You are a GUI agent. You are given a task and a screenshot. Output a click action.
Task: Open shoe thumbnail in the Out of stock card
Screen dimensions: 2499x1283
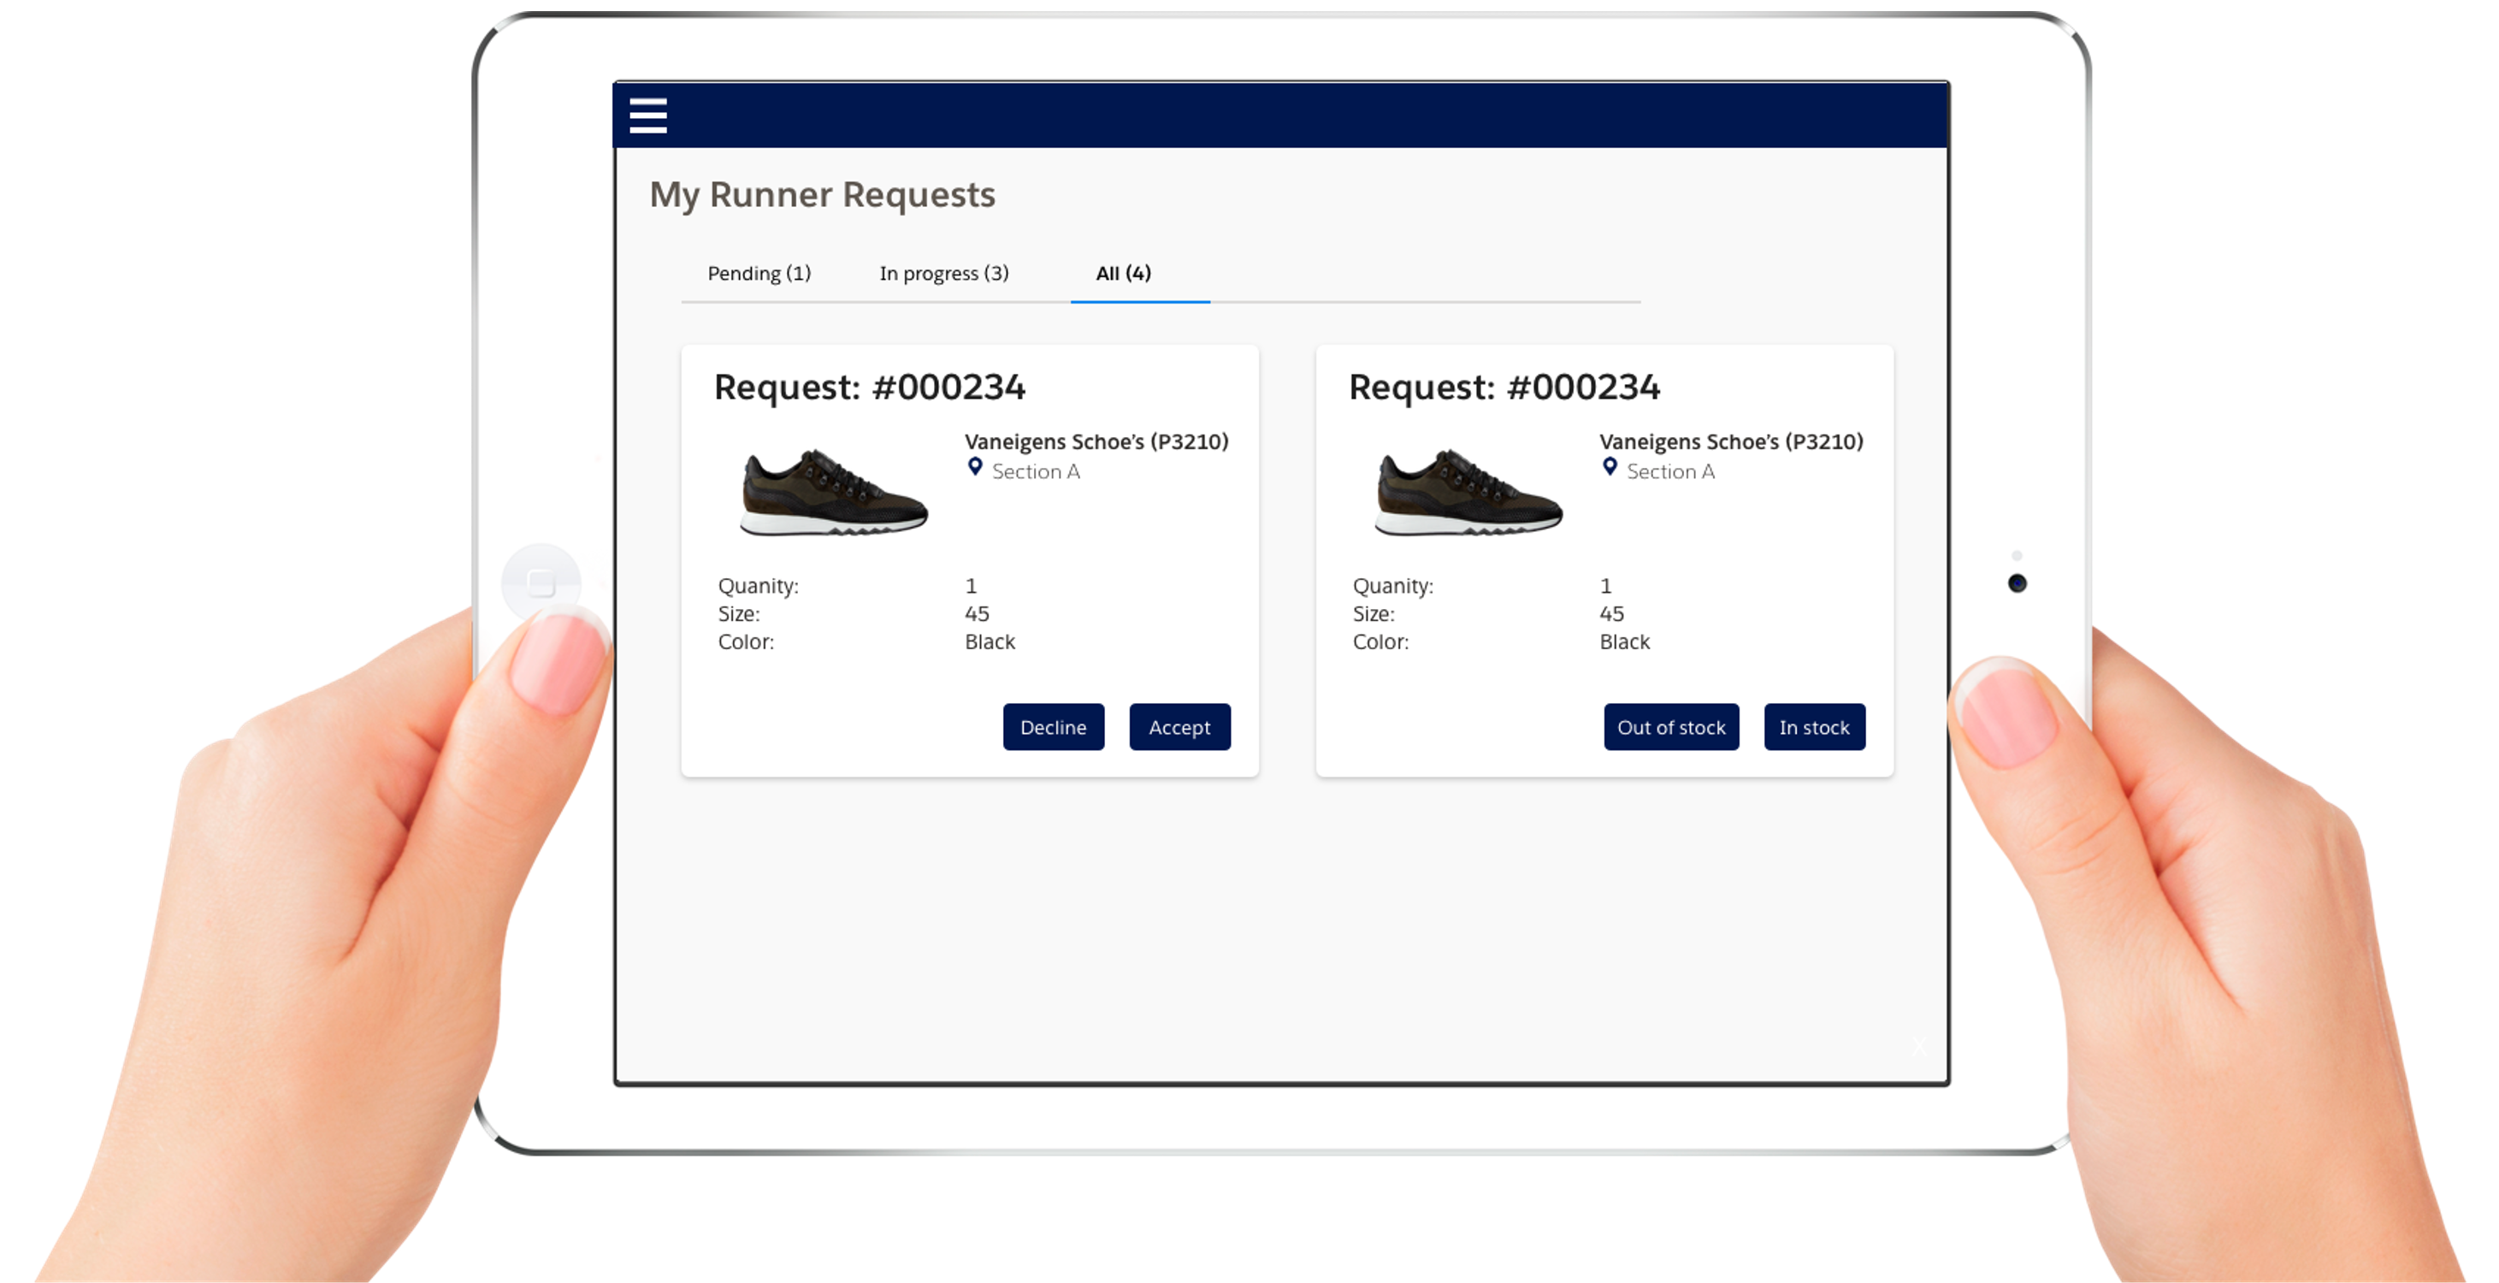pyautogui.click(x=1468, y=491)
